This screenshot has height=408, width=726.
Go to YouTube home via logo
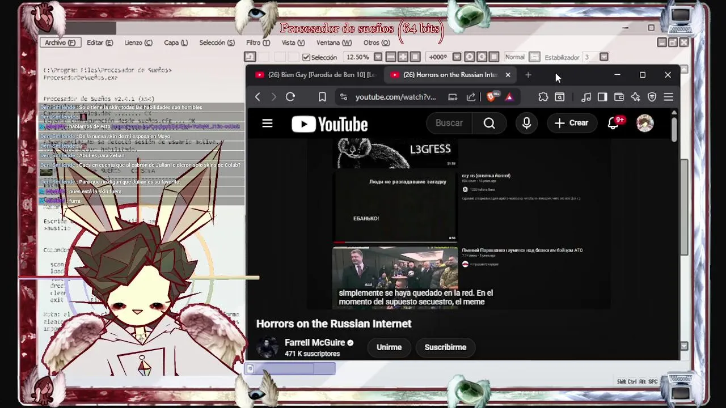330,124
